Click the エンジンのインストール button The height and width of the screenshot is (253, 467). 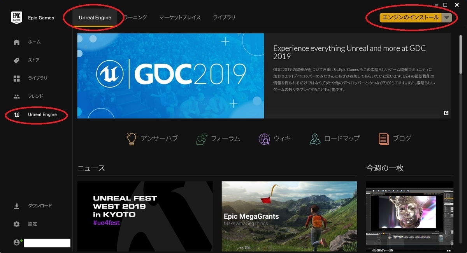pos(411,18)
